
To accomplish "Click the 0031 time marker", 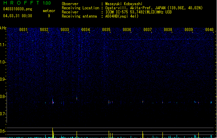I will (23, 29).
